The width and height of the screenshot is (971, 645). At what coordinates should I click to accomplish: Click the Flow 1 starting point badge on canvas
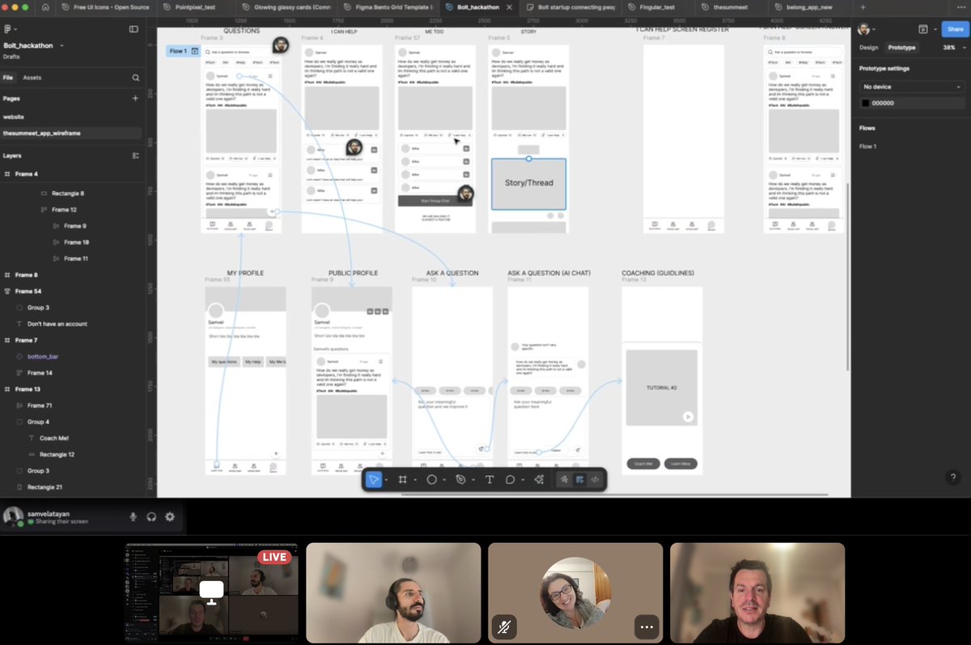tap(184, 51)
